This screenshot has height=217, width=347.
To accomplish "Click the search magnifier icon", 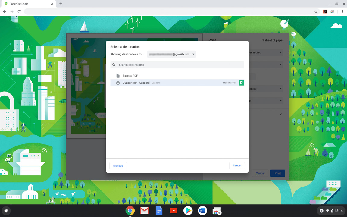I will pos(114,65).
